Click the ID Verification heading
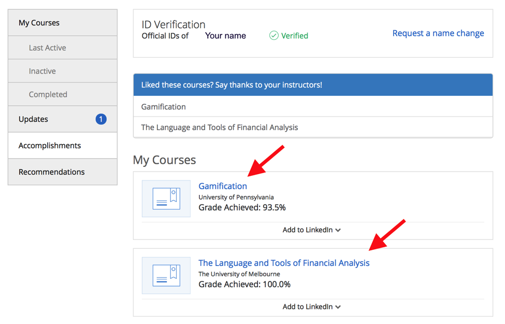 coord(174,24)
